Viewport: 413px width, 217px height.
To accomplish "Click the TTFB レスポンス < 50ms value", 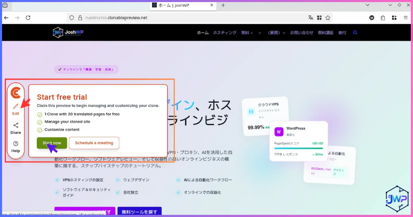I will coord(318,154).
